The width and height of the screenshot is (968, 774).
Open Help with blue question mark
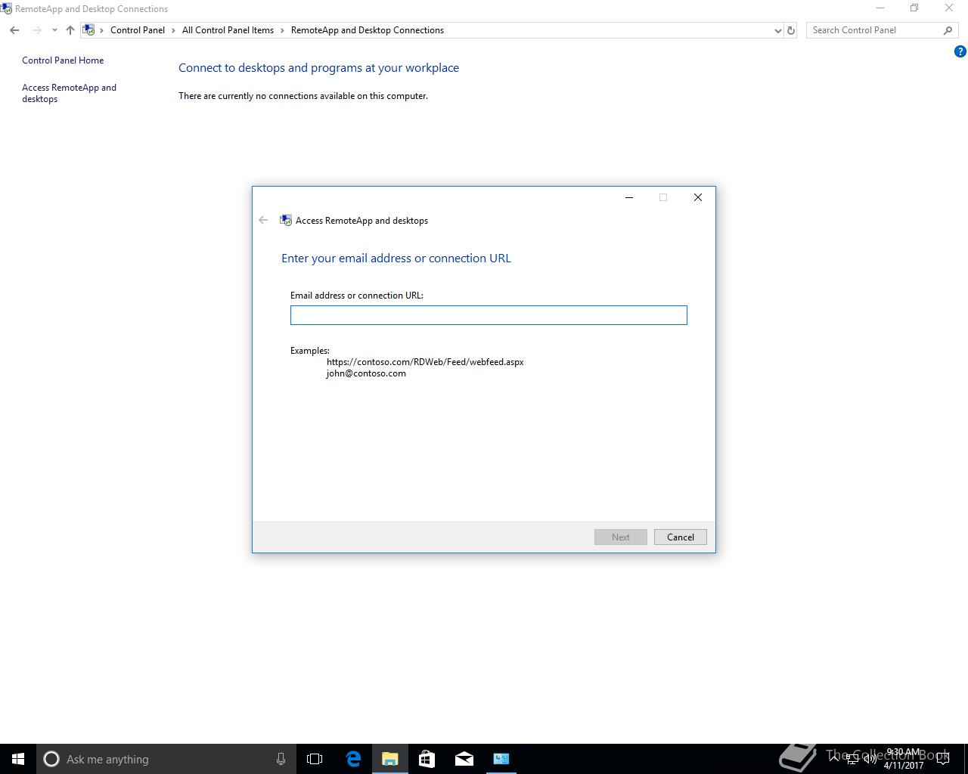click(960, 51)
